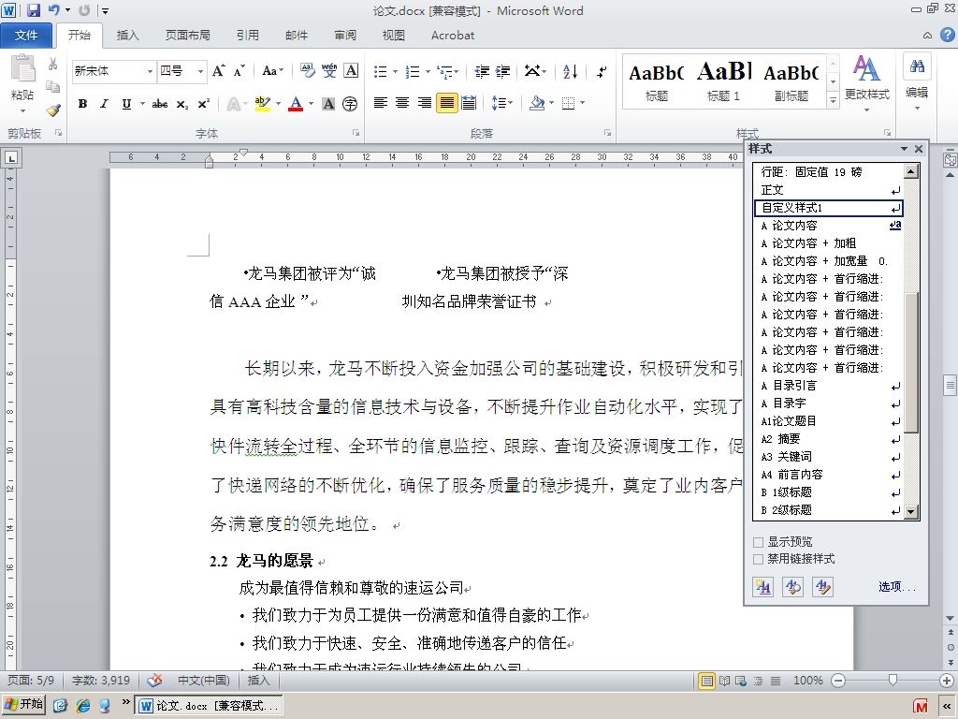Switch to 插入 Insert tab
Screen dimensions: 958x719
(127, 36)
